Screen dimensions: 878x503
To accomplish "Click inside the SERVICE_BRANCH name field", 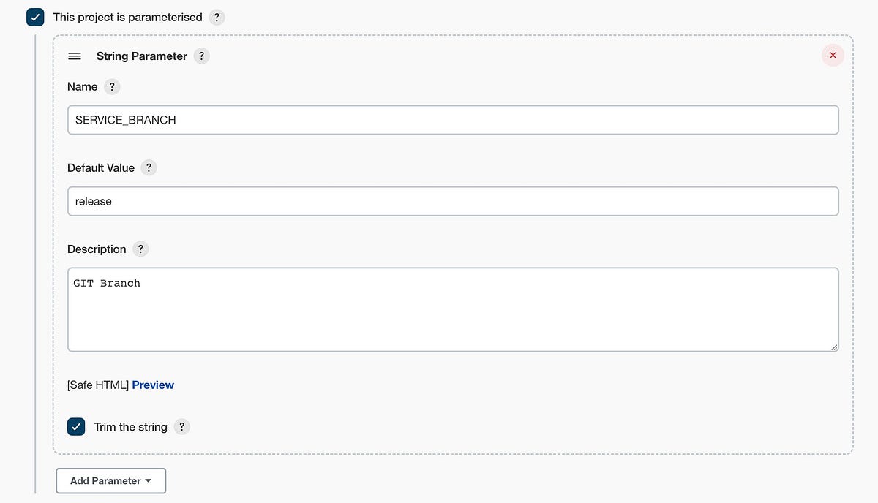I will [453, 119].
